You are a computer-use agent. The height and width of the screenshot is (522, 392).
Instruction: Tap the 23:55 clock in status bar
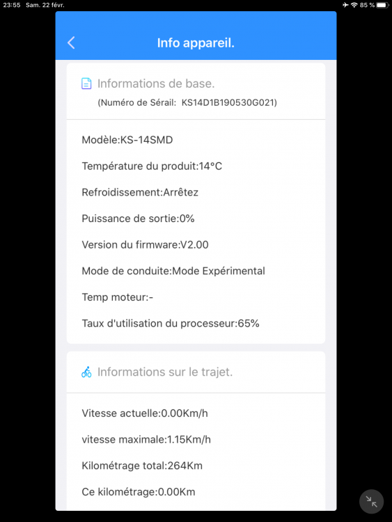(12, 5)
